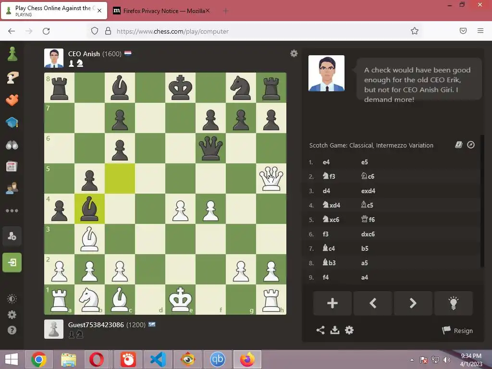Save to Pocket icon
492x369 pixels.
click(x=463, y=31)
